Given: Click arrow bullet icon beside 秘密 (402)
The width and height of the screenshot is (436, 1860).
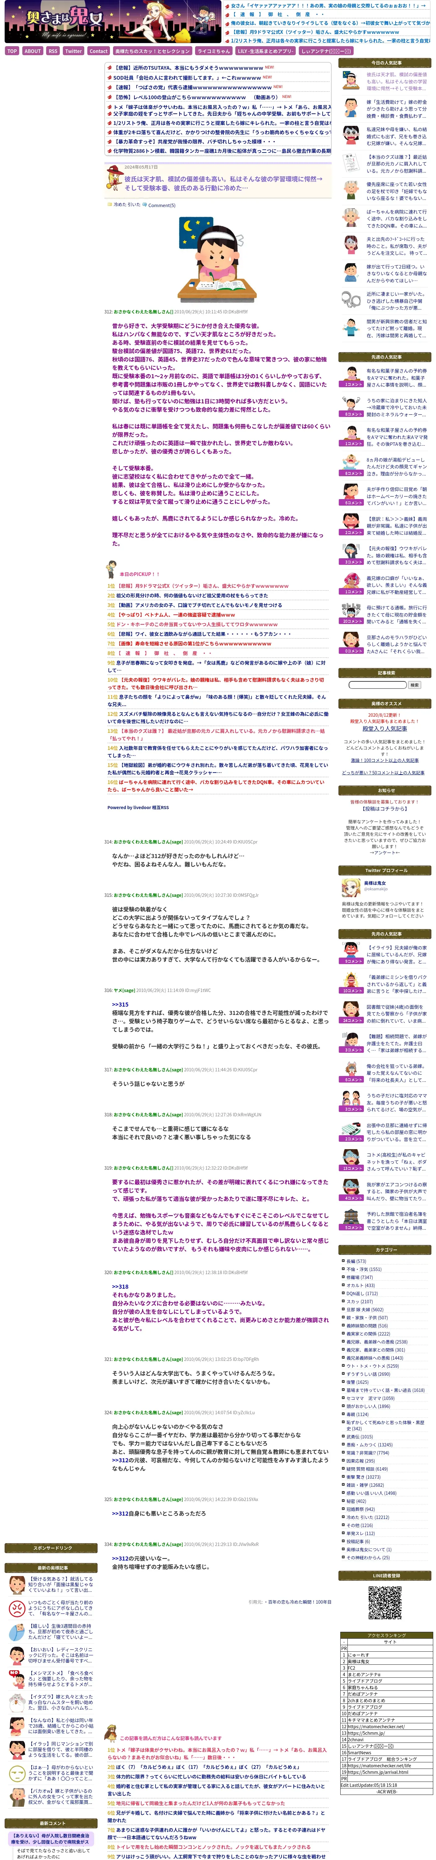Looking at the screenshot, I should [x=343, y=1501].
